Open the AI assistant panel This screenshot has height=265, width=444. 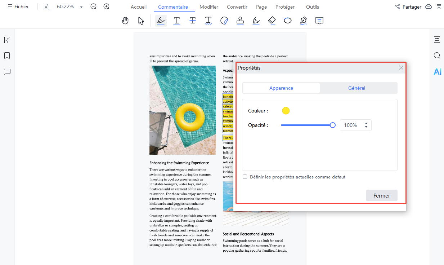coord(437,72)
